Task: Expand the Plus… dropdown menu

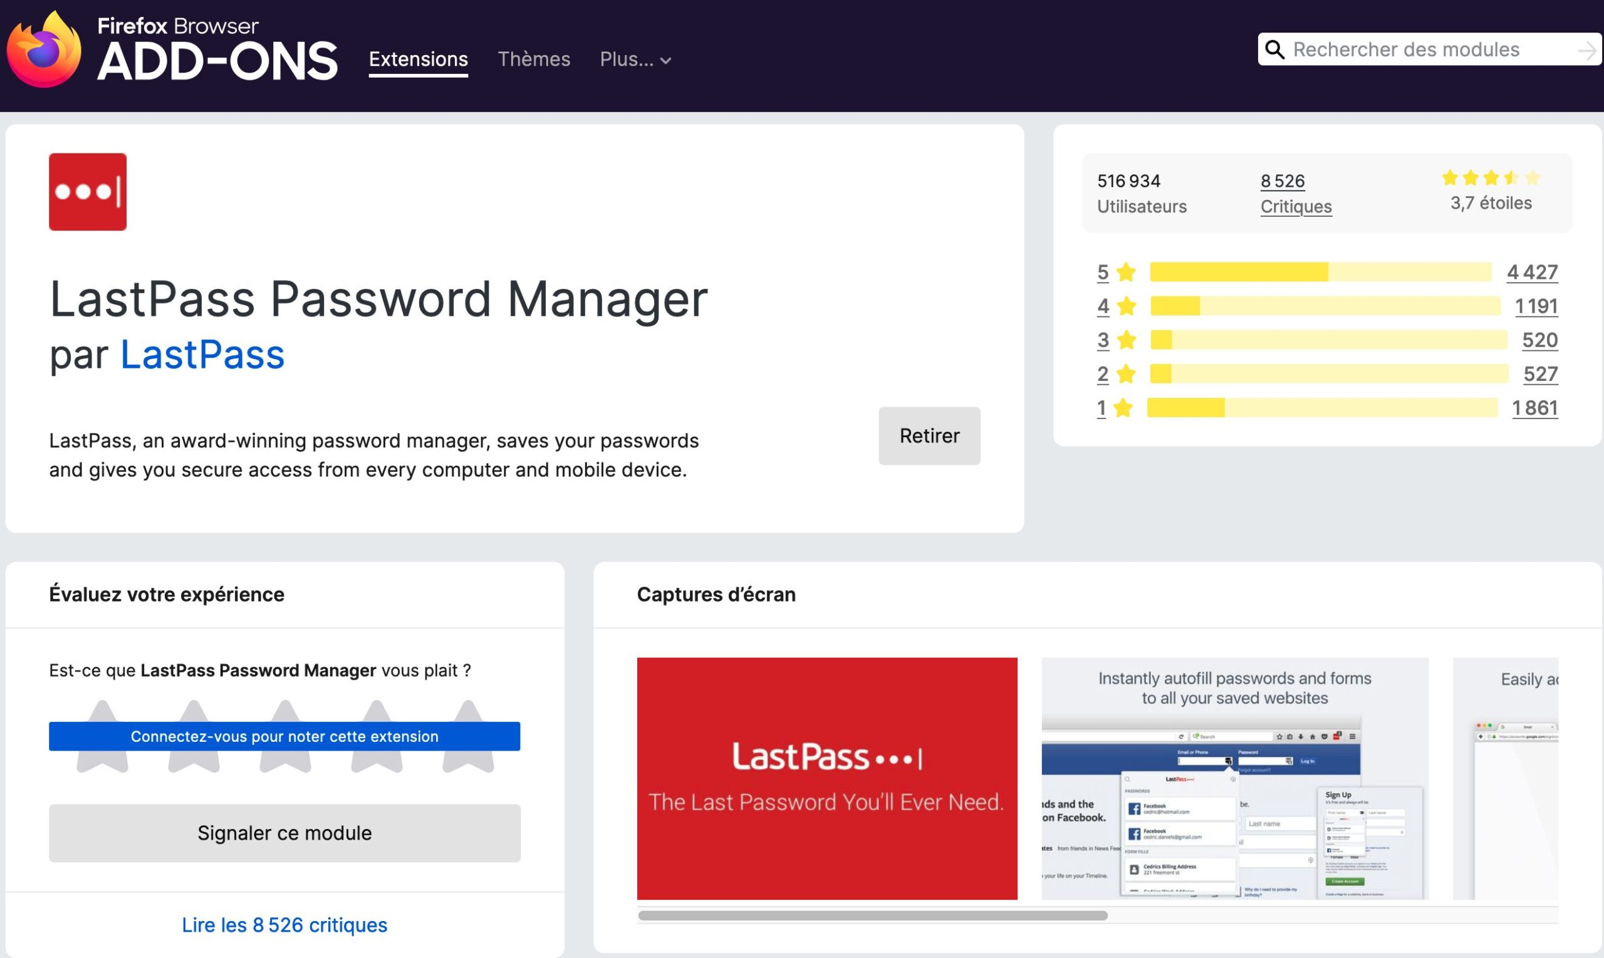Action: tap(636, 60)
